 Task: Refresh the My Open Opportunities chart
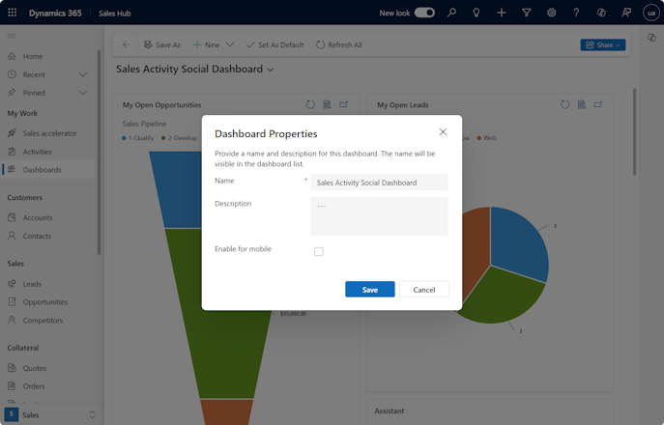(x=310, y=104)
